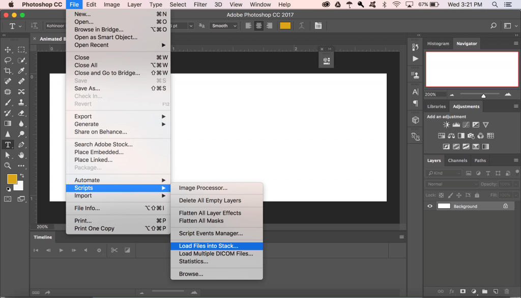Switch to the Channels tab
The height and width of the screenshot is (298, 521).
(457, 160)
